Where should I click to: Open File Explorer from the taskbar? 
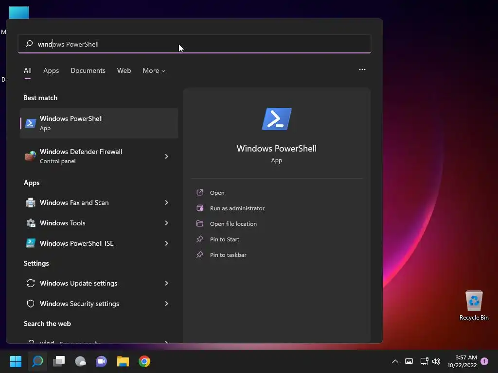[x=123, y=361]
